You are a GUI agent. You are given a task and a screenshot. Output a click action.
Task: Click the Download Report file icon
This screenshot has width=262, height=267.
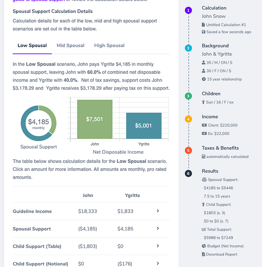click(203, 254)
